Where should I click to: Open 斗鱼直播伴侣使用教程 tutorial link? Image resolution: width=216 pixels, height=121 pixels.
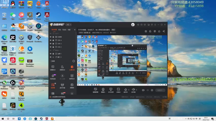click(59, 97)
